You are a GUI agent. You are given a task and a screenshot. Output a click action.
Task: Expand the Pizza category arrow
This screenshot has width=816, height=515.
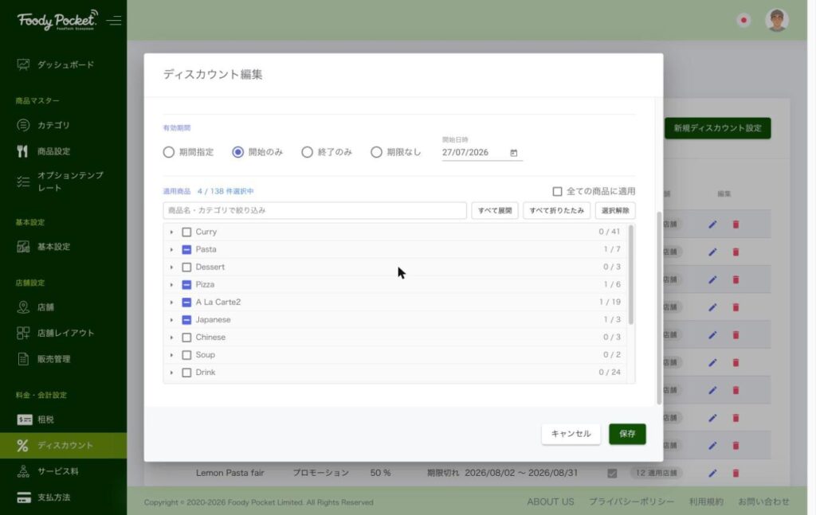[171, 285]
